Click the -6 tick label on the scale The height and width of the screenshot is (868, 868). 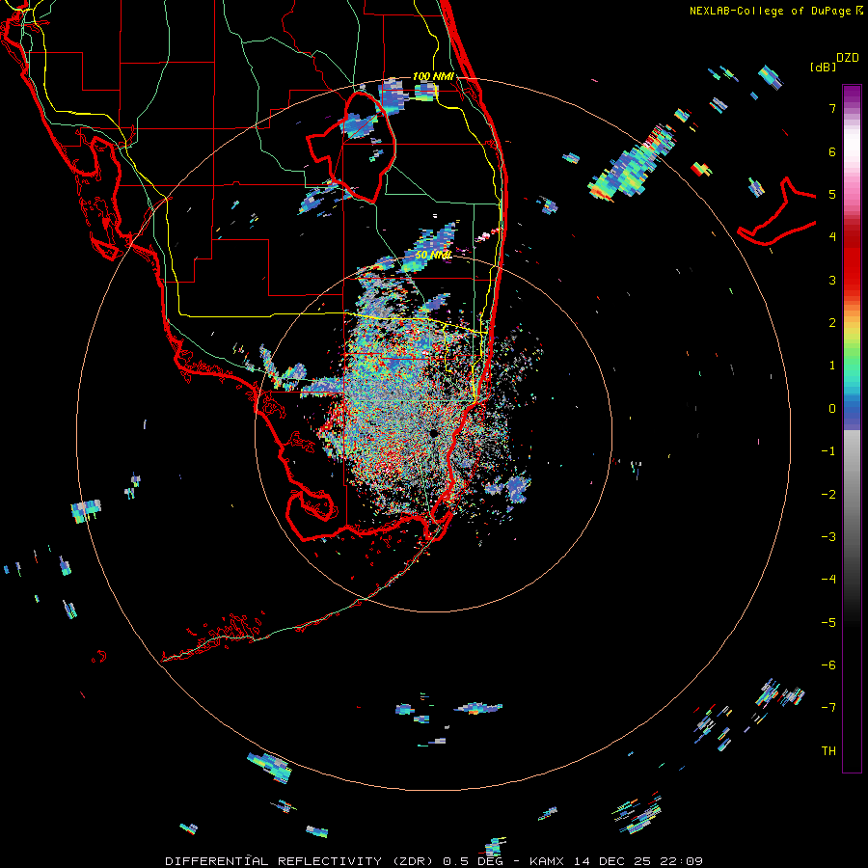tap(828, 665)
